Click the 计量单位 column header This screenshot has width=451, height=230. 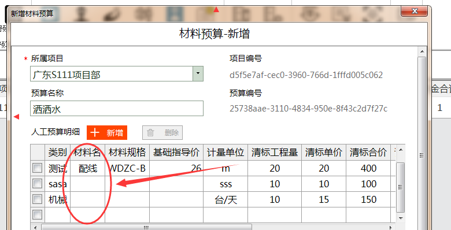tap(226, 152)
